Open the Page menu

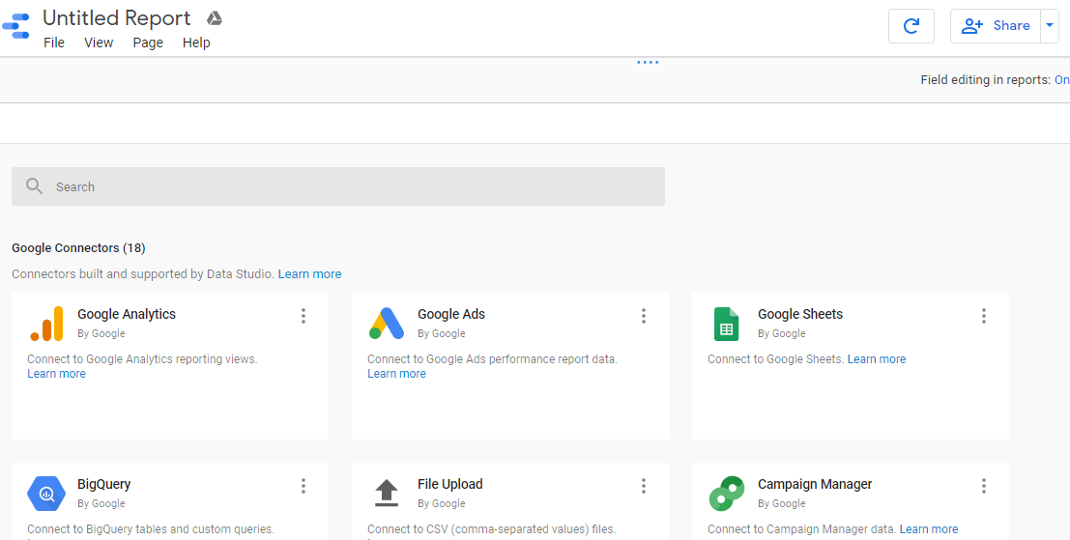148,43
